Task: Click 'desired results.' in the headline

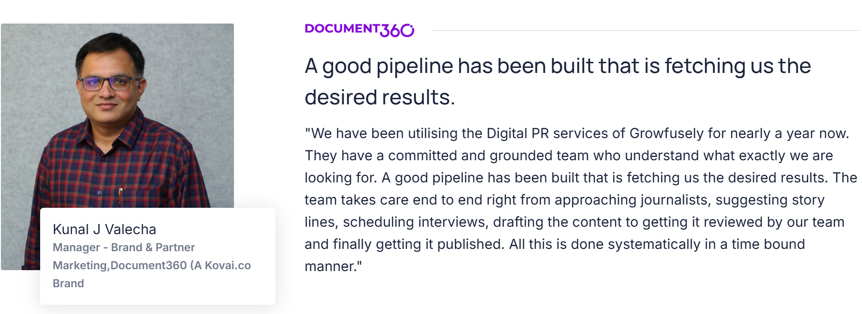Action: (x=379, y=97)
